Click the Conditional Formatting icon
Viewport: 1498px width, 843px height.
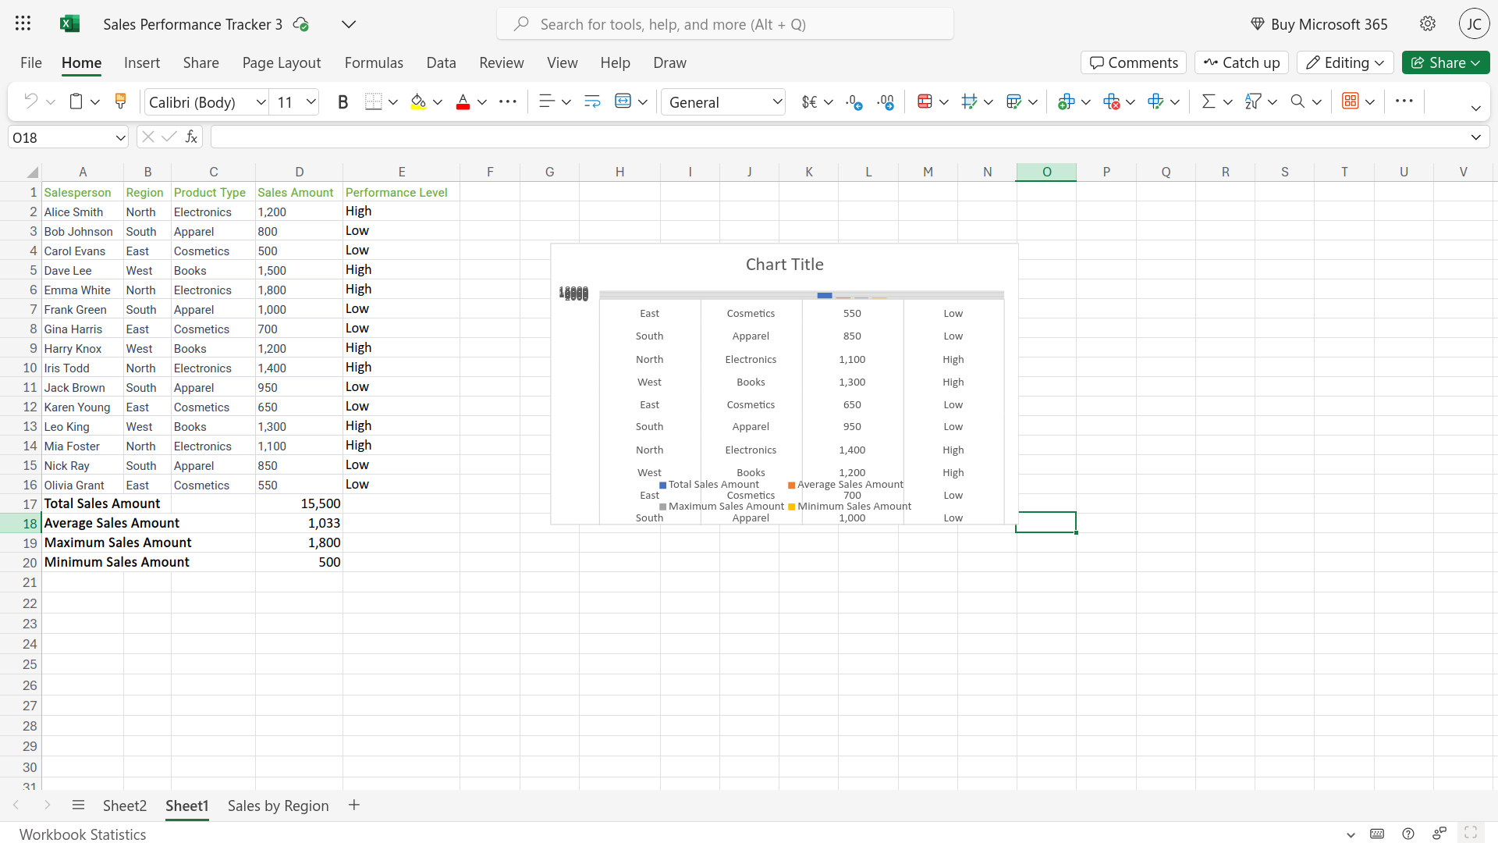(x=925, y=101)
